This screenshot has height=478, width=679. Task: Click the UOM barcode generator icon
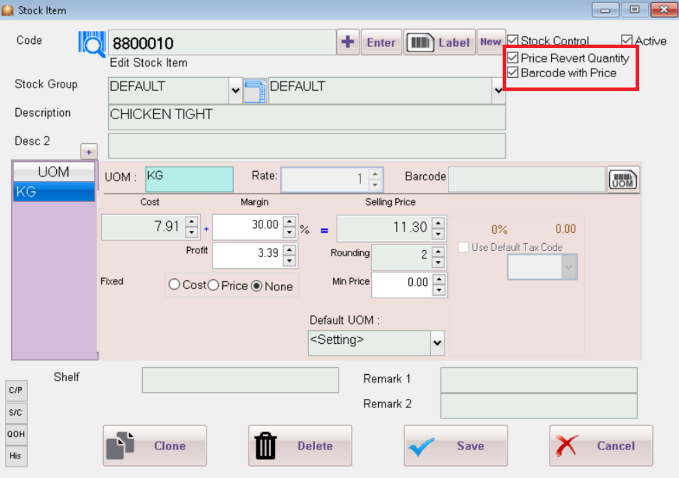[622, 180]
